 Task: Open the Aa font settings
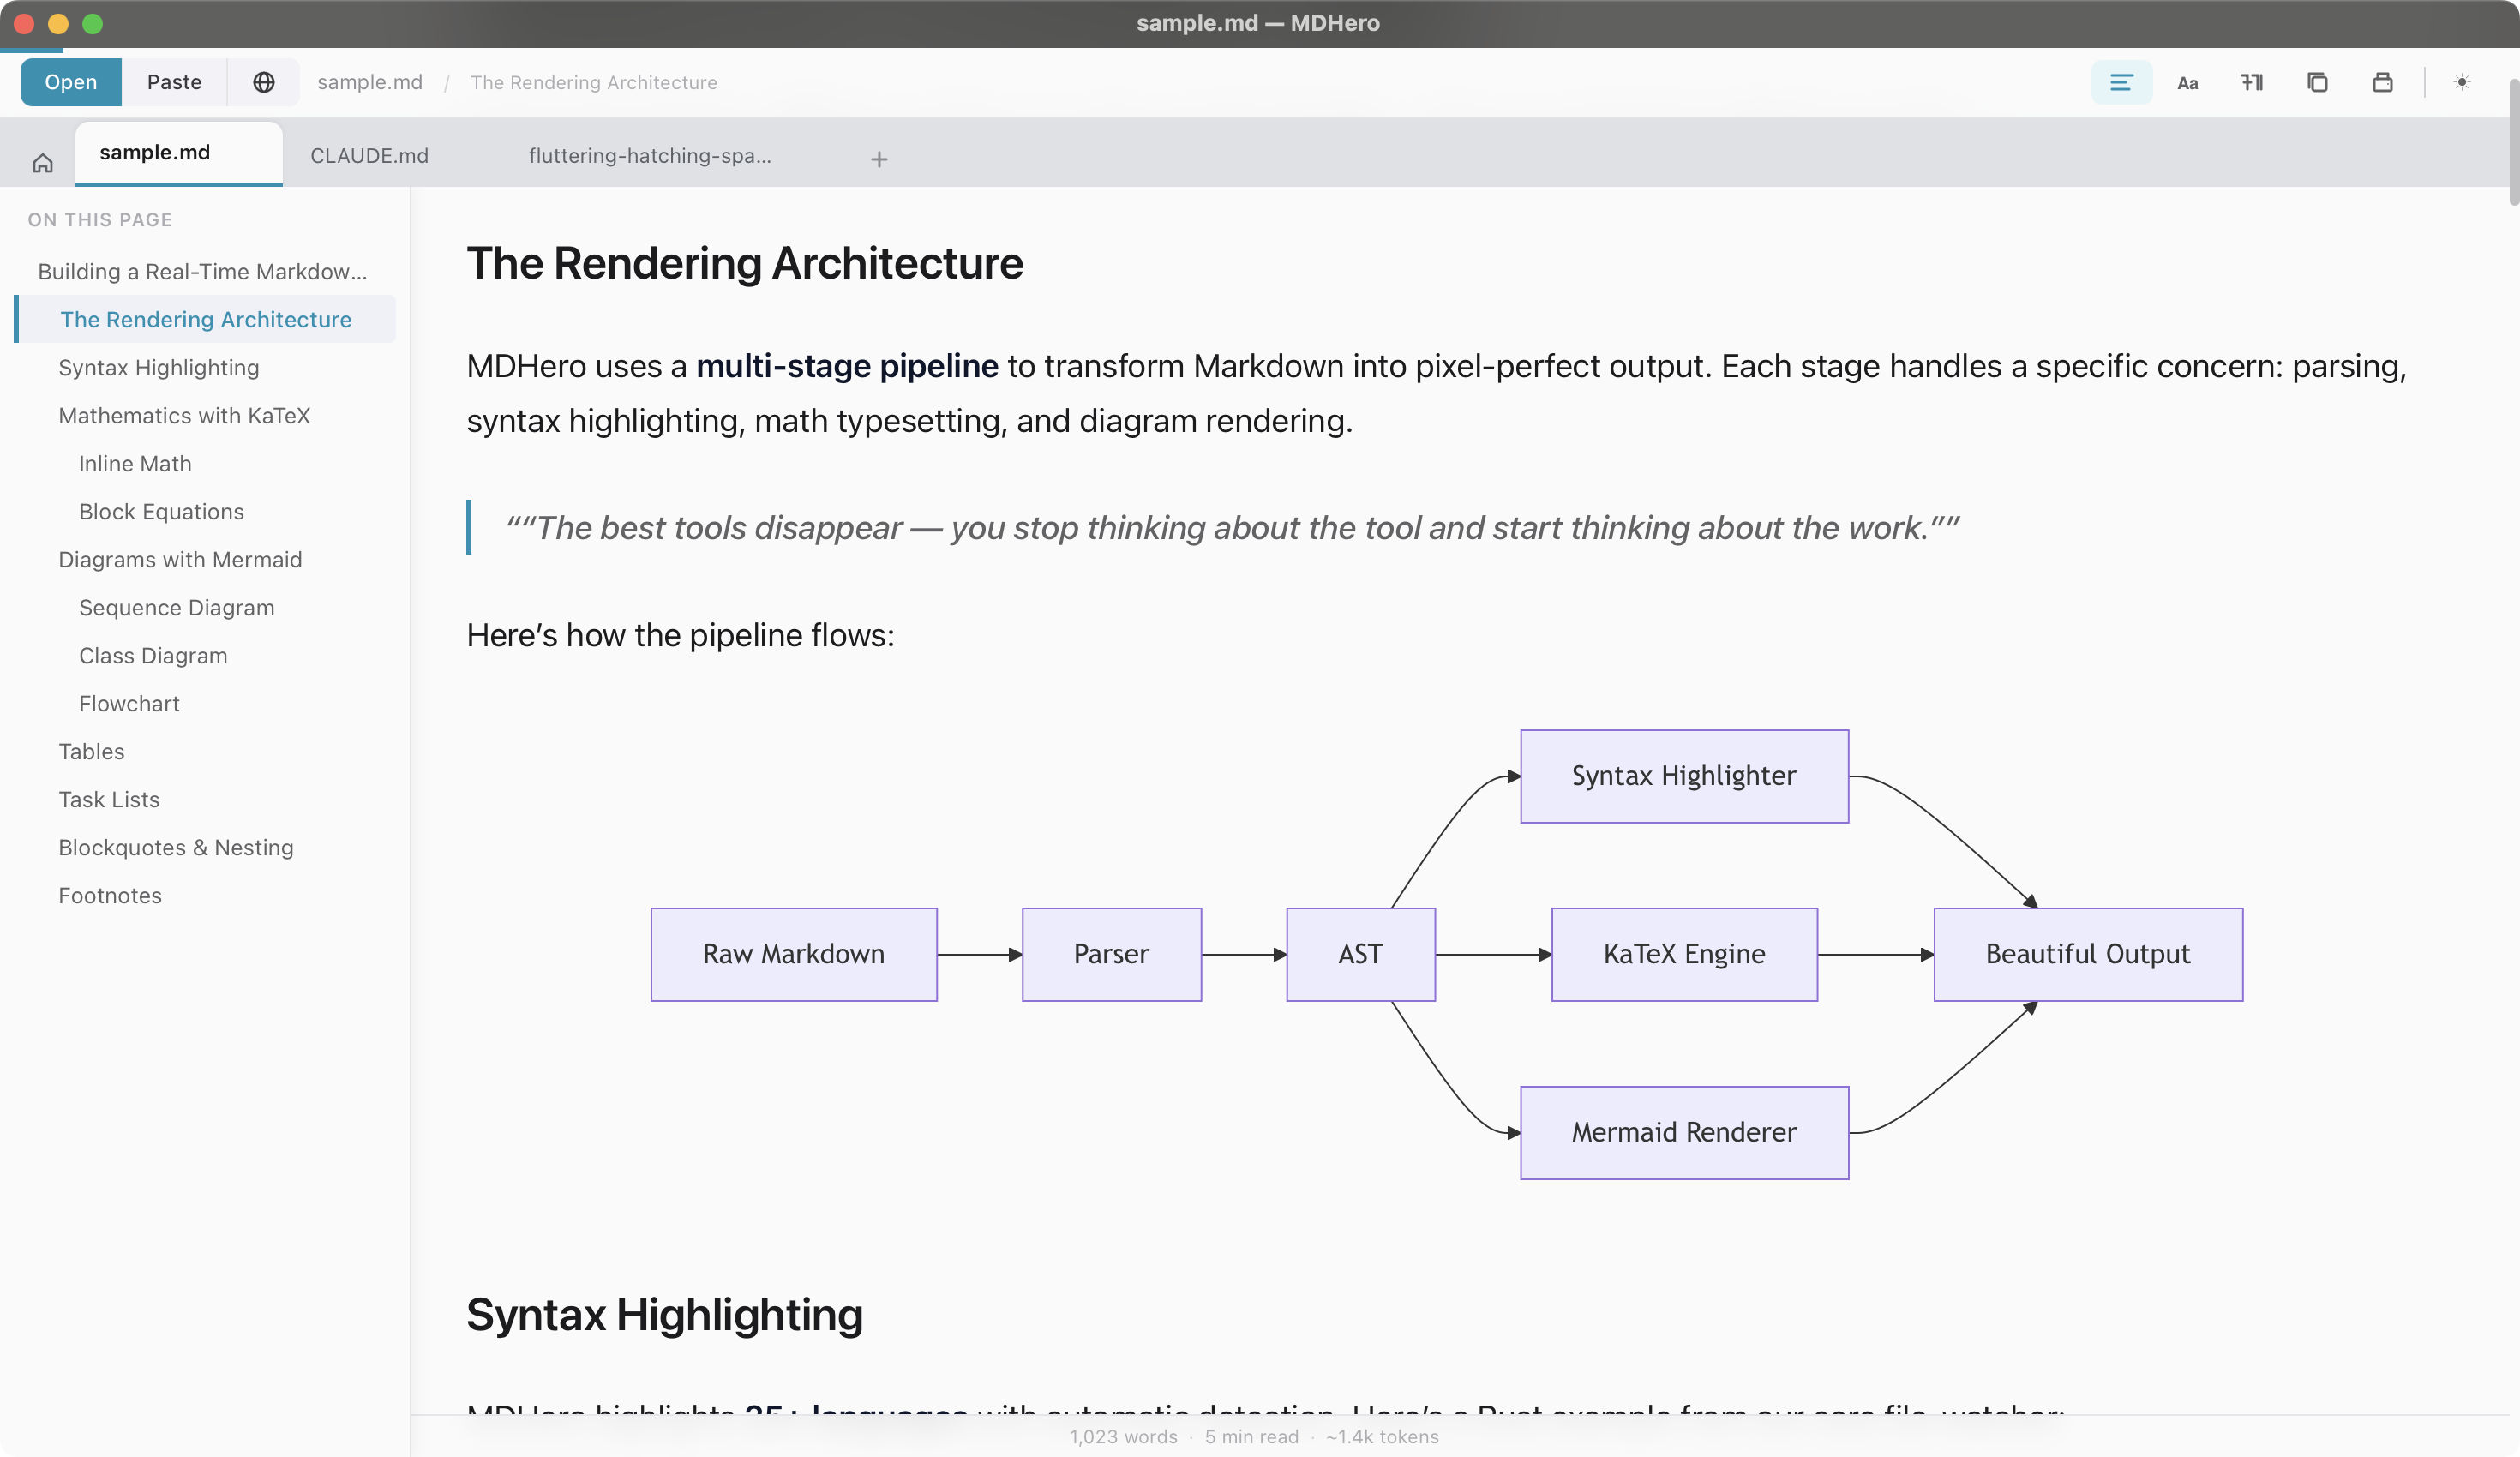coord(2187,82)
